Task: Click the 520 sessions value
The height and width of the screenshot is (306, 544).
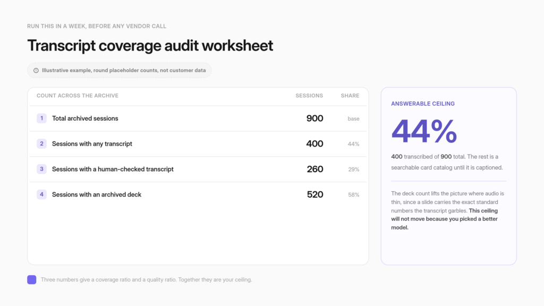Action: [x=315, y=194]
